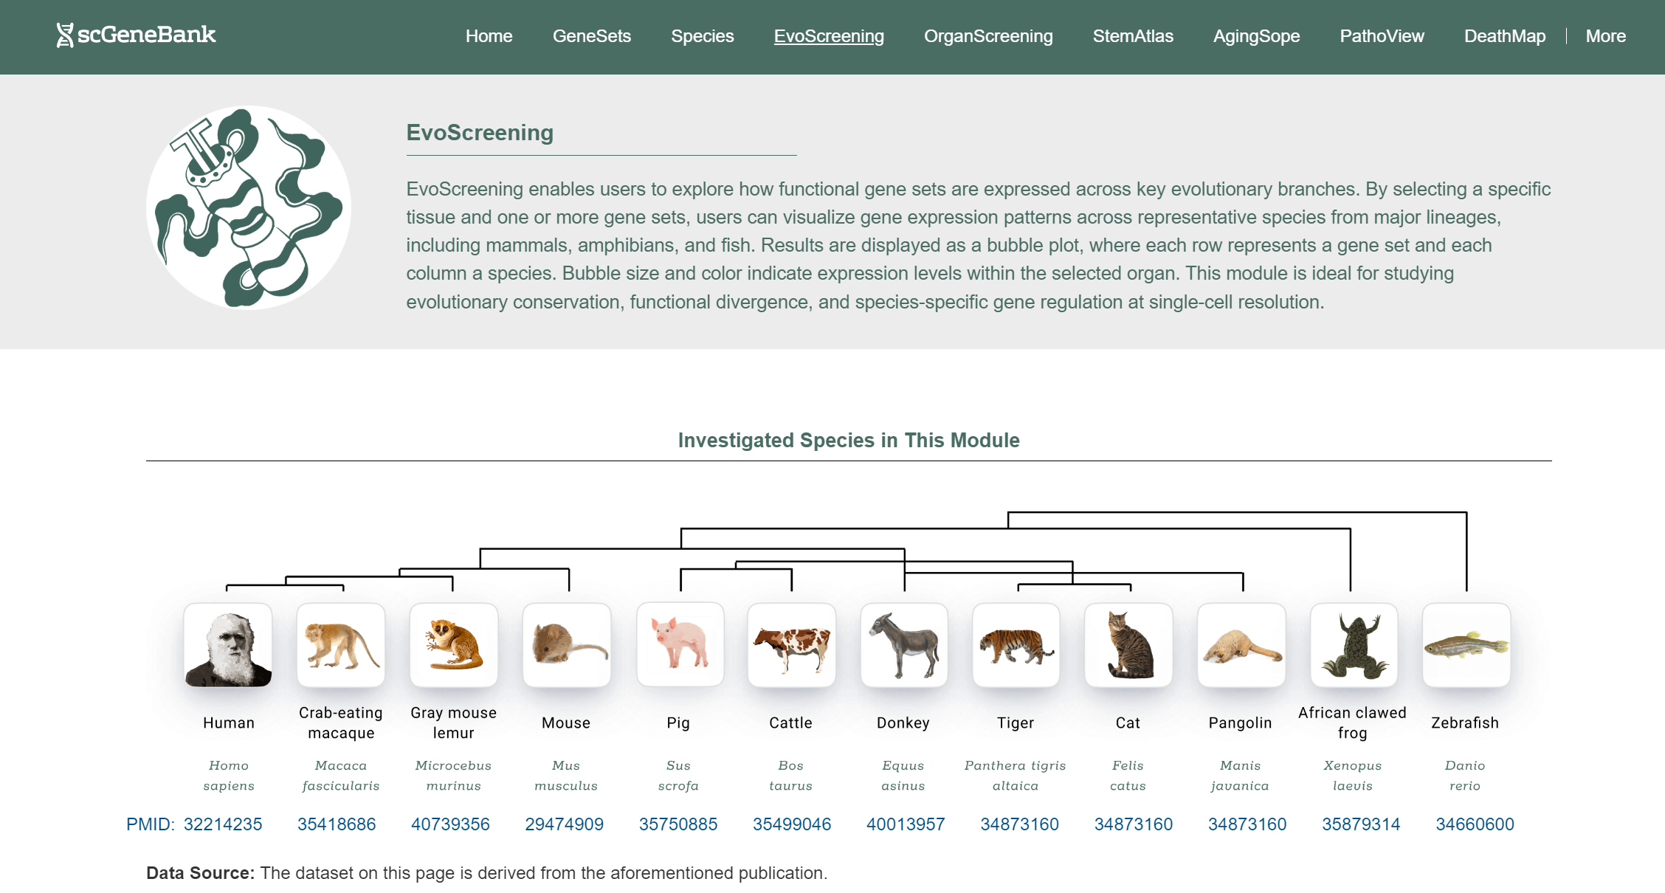Open Zebrafish PMID 34660600 link

[1475, 824]
